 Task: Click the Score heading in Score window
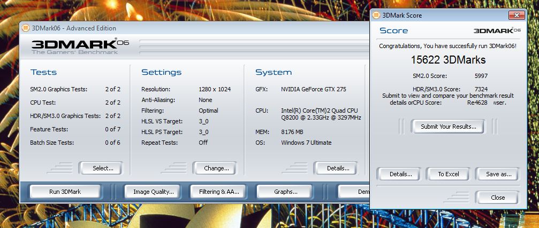[393, 30]
